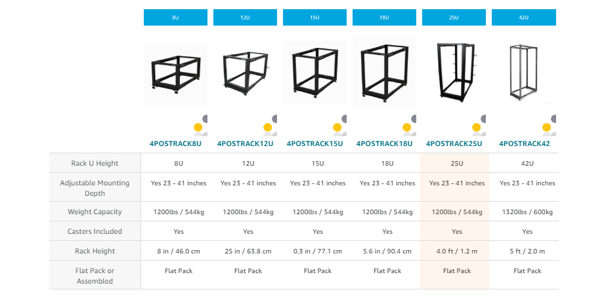The width and height of the screenshot is (606, 298).
Task: Click the 25U open frame rack image
Action: click(x=454, y=71)
